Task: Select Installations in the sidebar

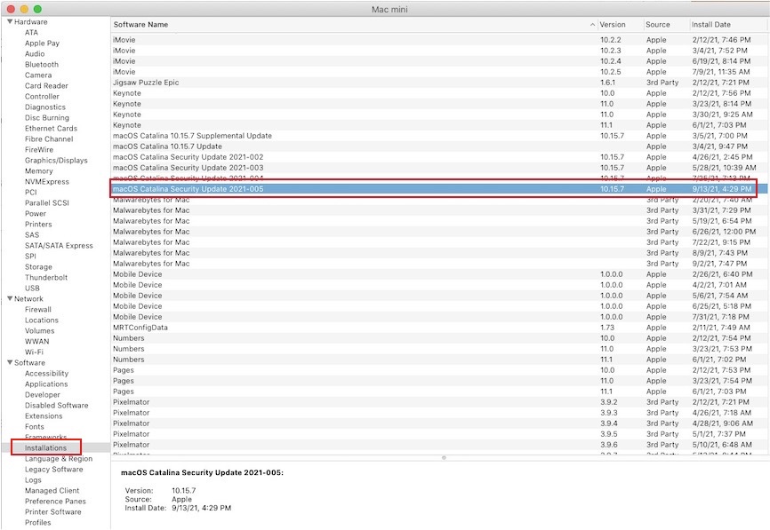Action: click(45, 447)
